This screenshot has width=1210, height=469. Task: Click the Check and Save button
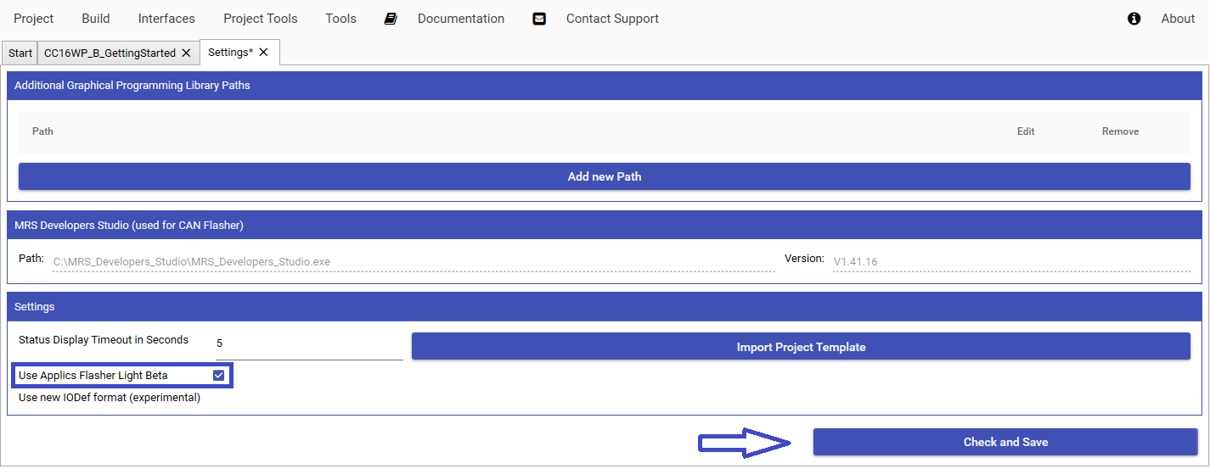pyautogui.click(x=1005, y=442)
